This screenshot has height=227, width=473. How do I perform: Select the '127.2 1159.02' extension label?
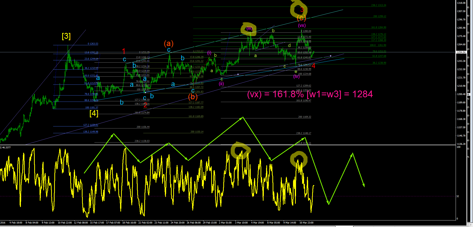point(91,125)
